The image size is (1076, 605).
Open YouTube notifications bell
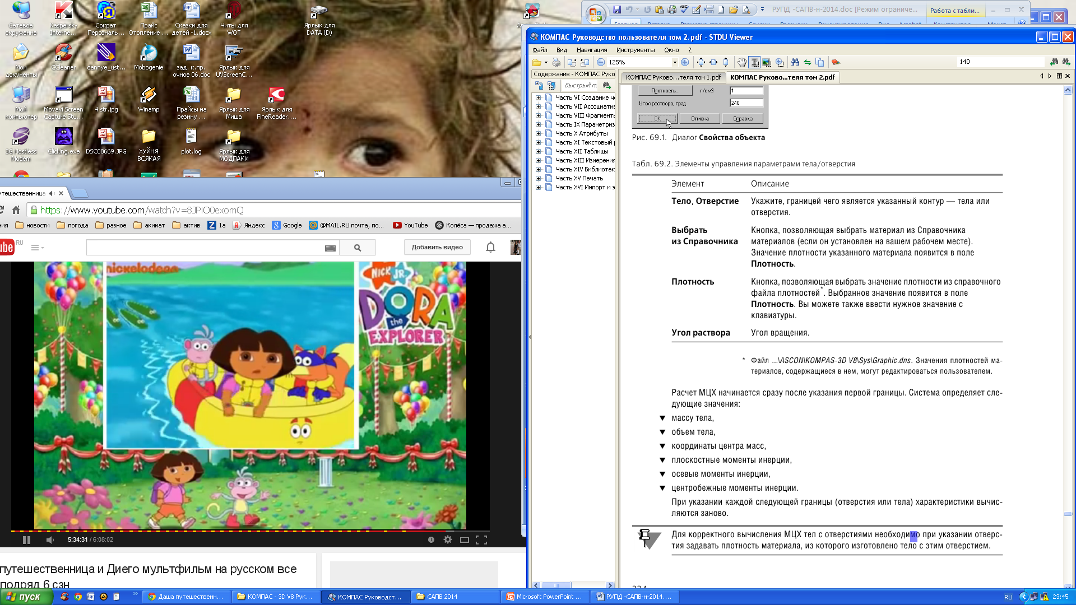[490, 247]
